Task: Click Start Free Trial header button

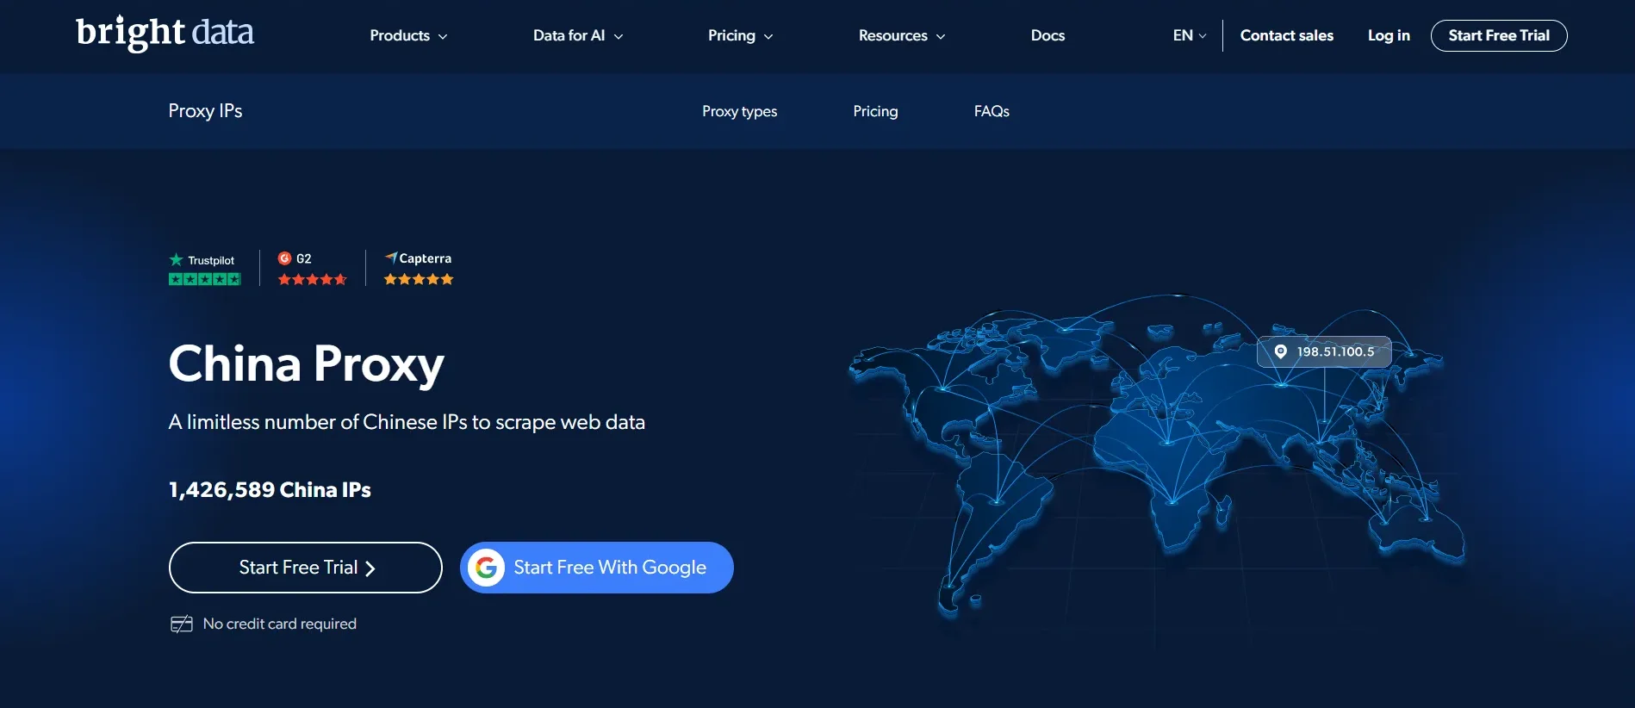Action: point(1499,35)
